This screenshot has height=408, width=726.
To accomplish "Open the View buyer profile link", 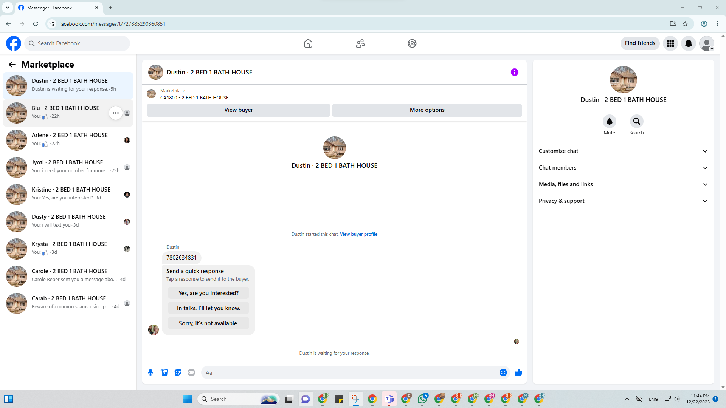I will point(358,234).
